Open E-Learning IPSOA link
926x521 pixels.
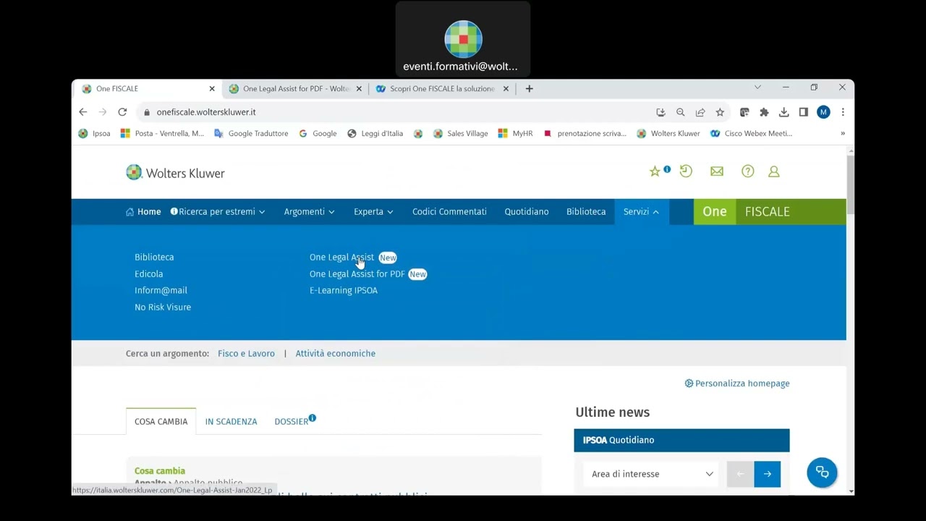(x=344, y=290)
